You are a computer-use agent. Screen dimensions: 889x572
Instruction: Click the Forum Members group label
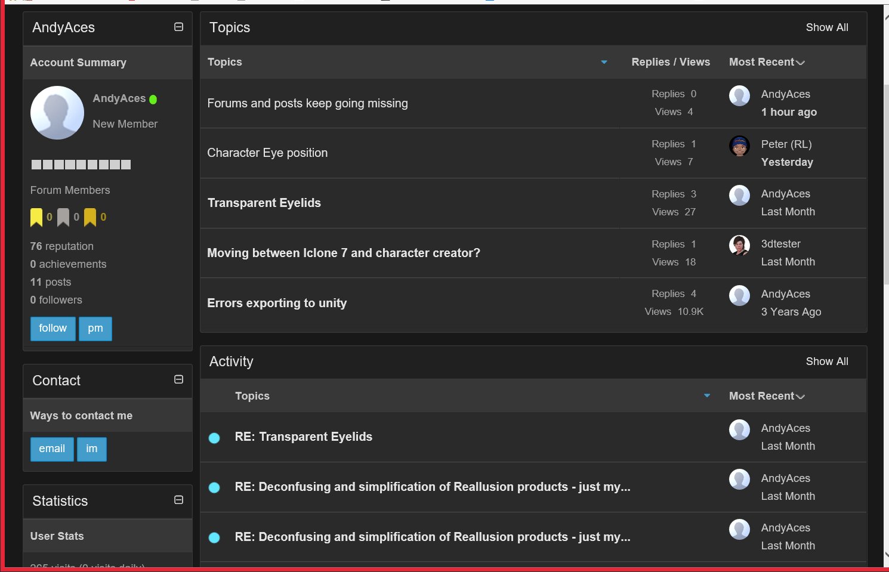70,190
